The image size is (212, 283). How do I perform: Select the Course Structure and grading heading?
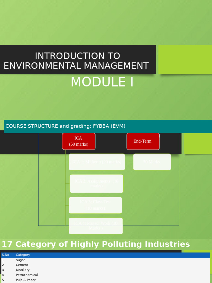click(65, 126)
